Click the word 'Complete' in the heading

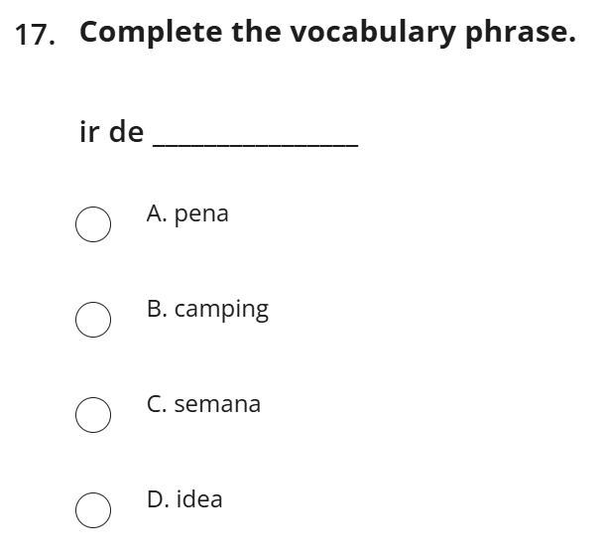(x=151, y=33)
